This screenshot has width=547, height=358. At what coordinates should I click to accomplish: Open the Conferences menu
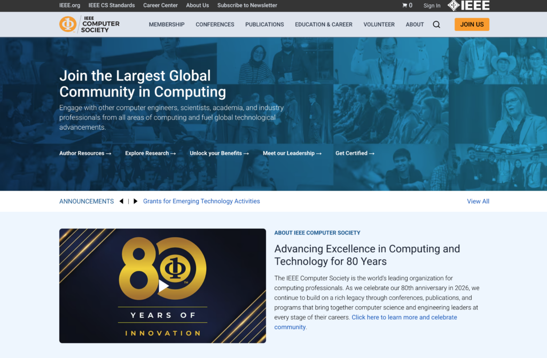point(215,25)
